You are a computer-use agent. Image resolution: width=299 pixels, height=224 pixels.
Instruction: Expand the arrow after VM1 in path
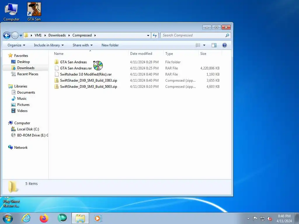tap(45, 35)
